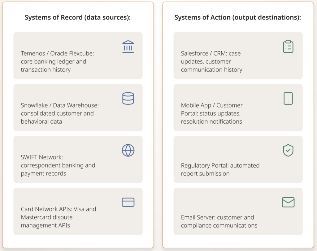Click the credit card icon

[128, 202]
